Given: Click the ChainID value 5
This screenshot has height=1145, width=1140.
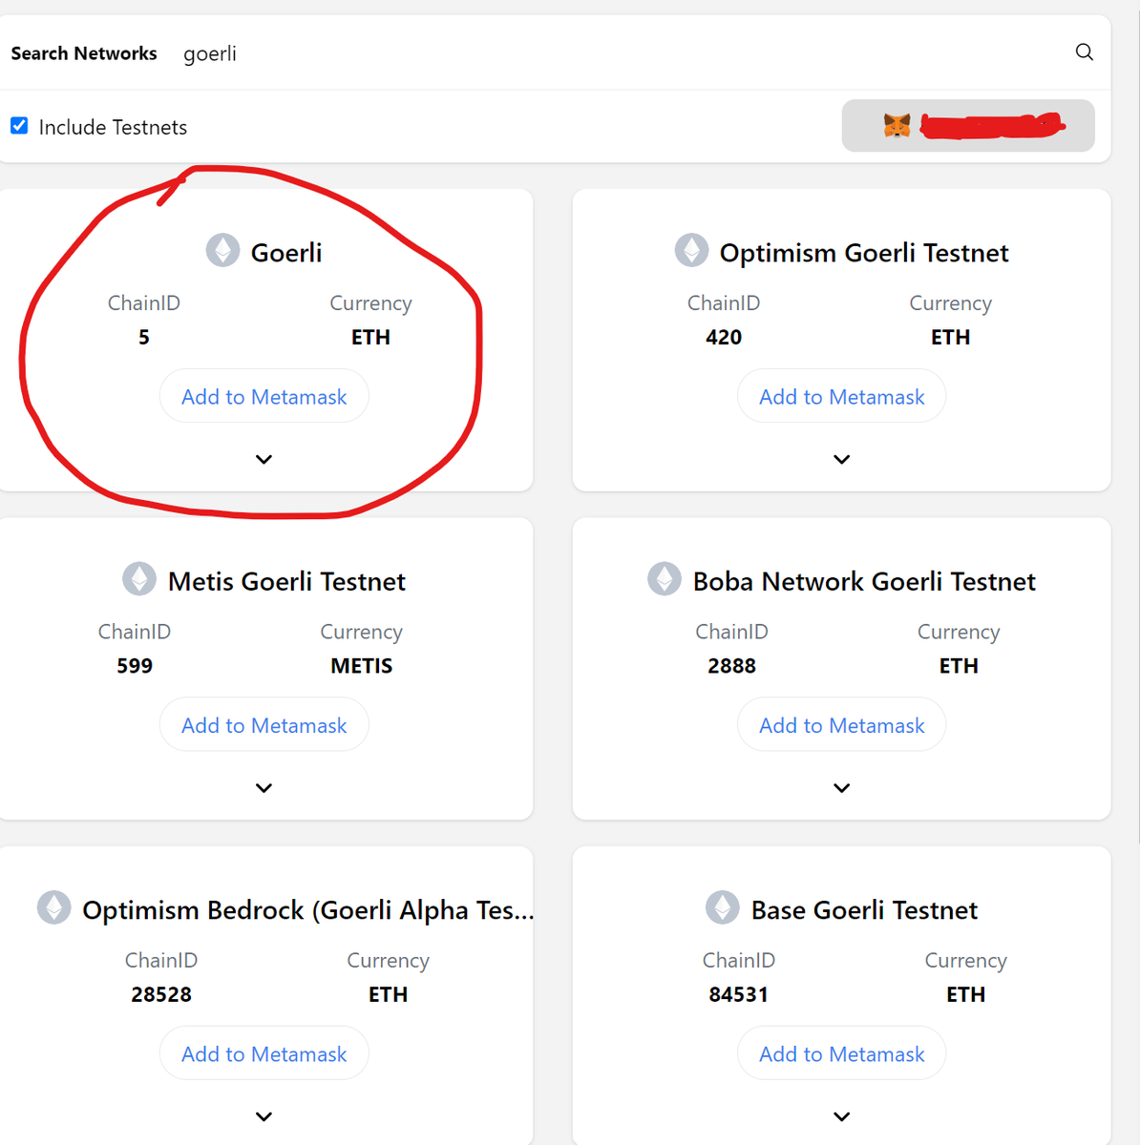Looking at the screenshot, I should tap(144, 337).
